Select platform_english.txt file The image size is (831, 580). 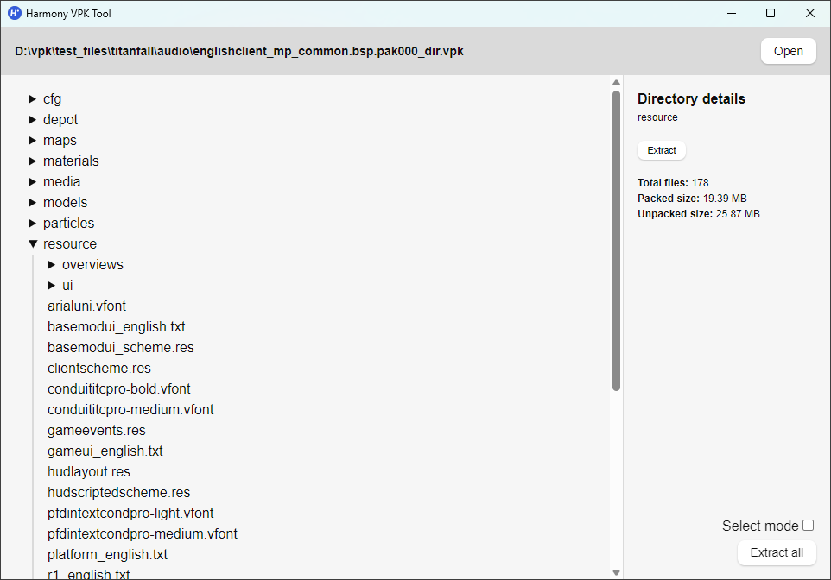pyautogui.click(x=107, y=555)
